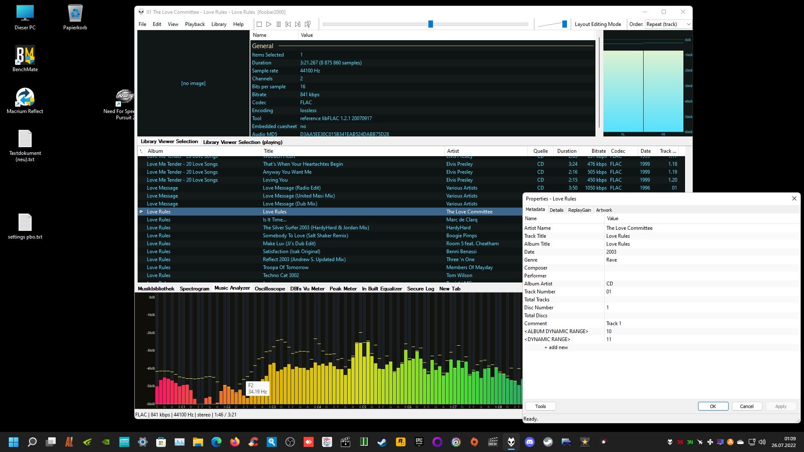The height and width of the screenshot is (452, 804).
Task: Open Firefox from the taskbar
Action: pyautogui.click(x=234, y=442)
